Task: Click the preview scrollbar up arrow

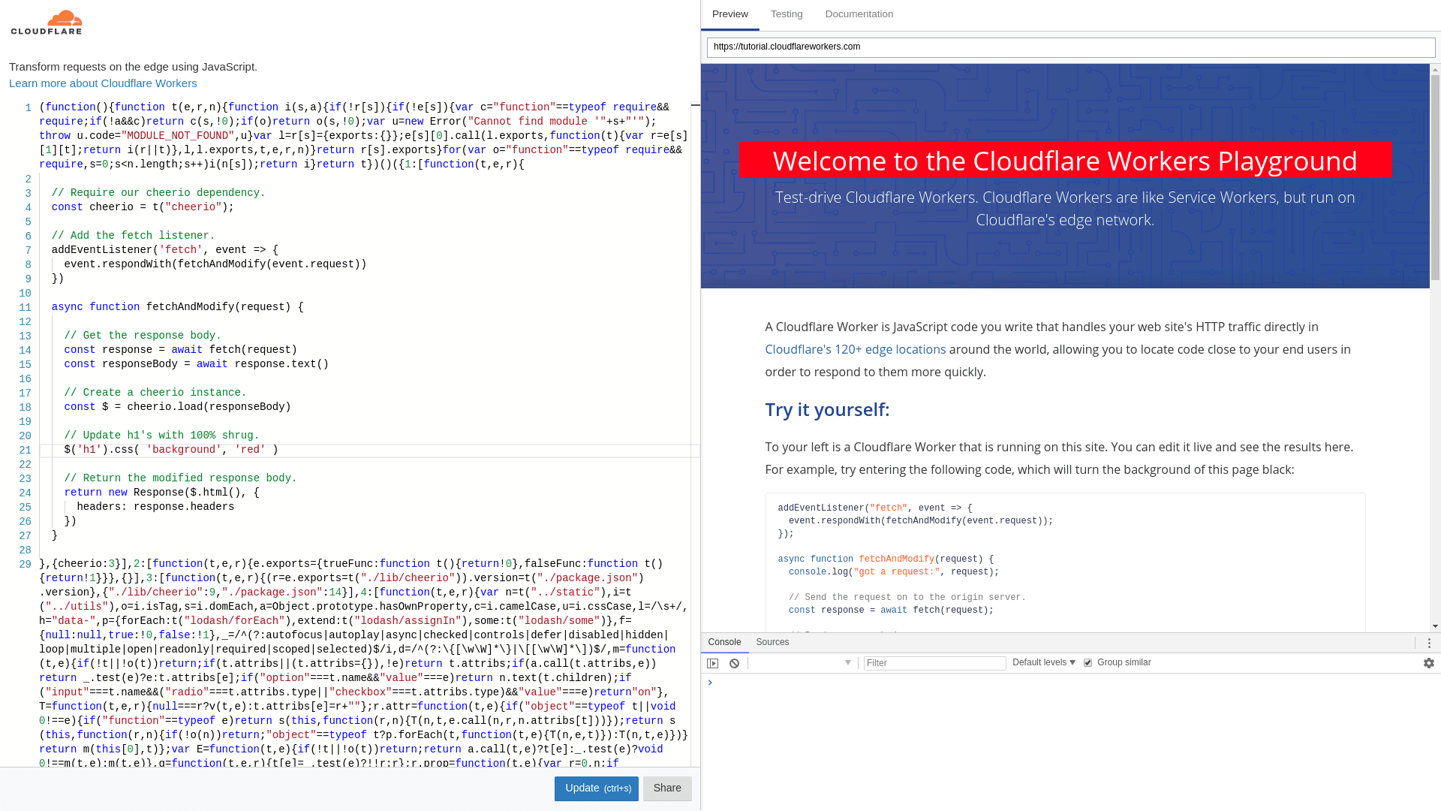Action: (x=1435, y=70)
